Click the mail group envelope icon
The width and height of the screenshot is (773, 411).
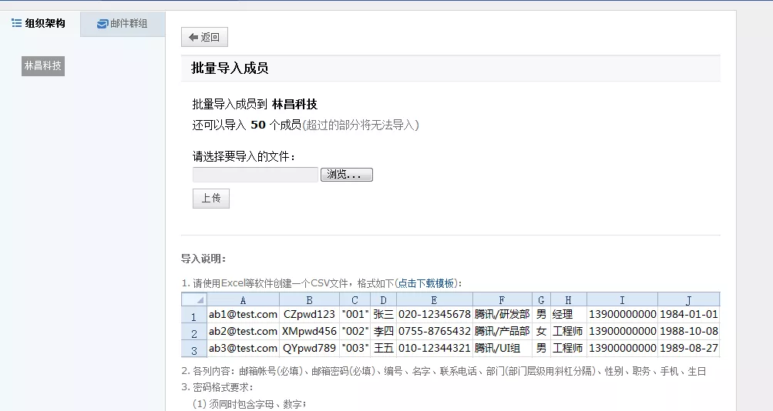[x=102, y=24]
